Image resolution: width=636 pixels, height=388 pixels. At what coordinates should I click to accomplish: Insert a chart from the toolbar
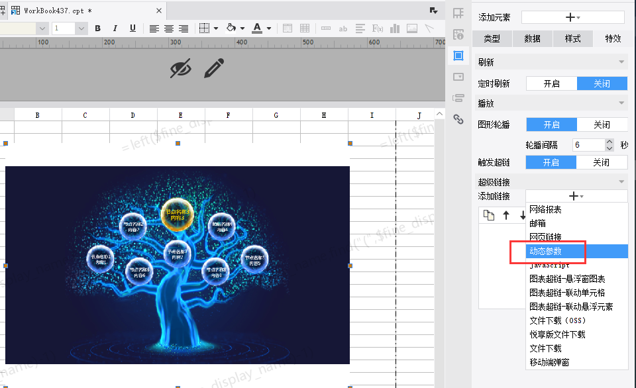[395, 28]
